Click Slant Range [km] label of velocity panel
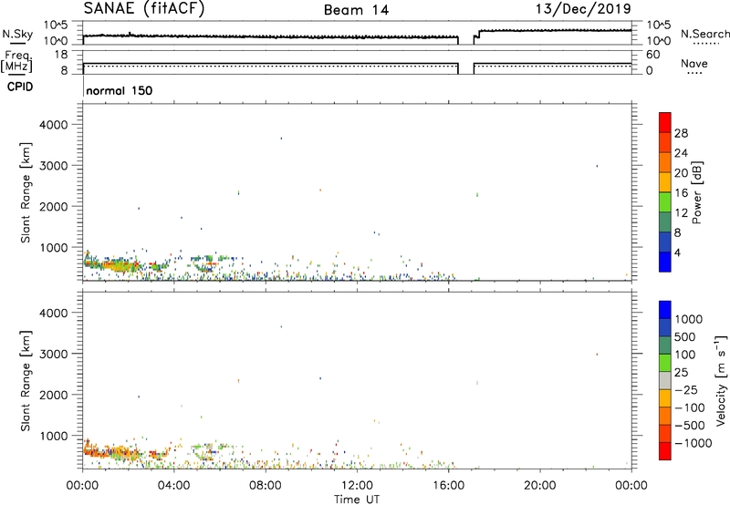Screen dimensions: 730x505 click(26, 381)
